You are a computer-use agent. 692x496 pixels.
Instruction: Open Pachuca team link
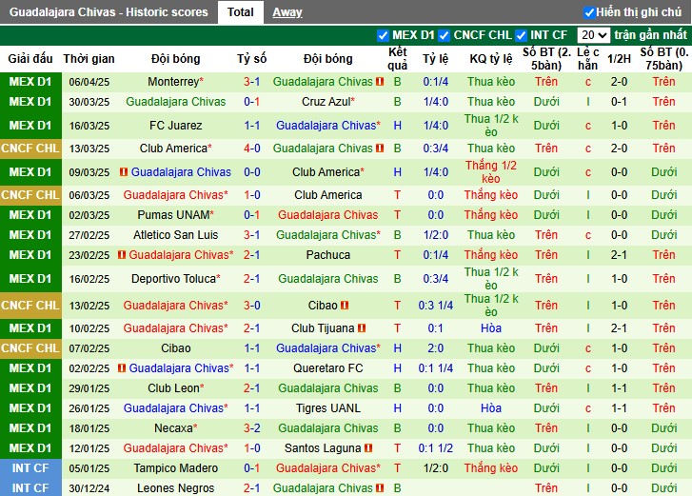(x=327, y=255)
